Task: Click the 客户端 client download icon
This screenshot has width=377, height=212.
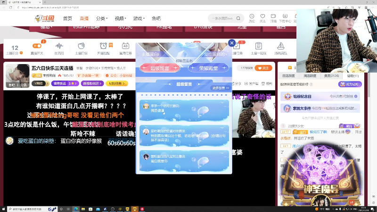Action: coord(252,84)
